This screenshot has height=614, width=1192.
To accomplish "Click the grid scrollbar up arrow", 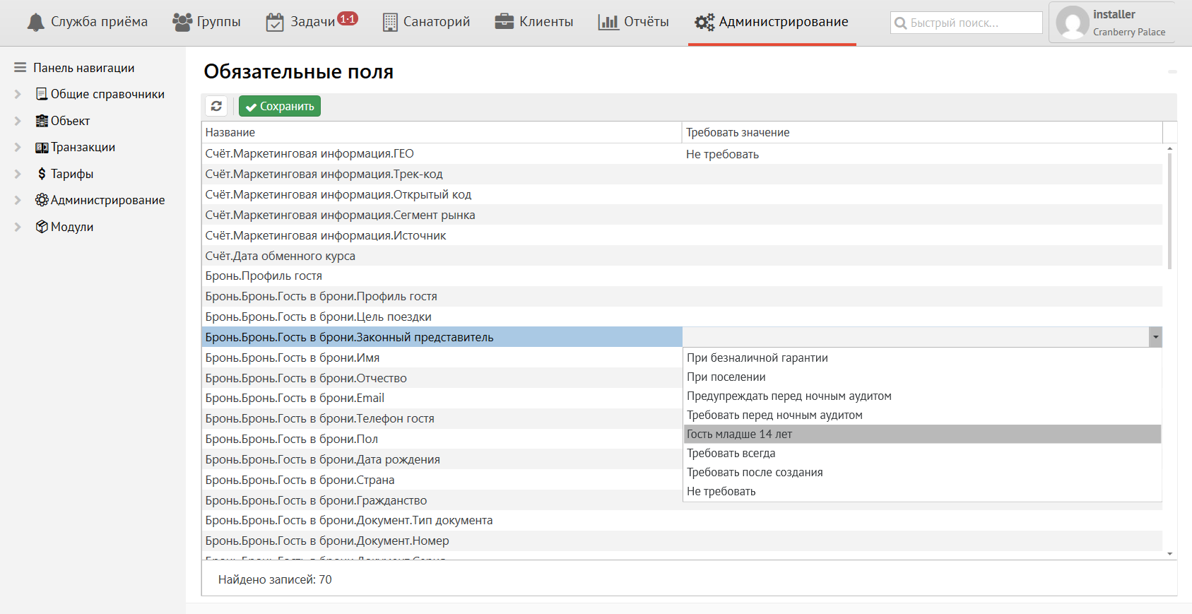I will point(1170,148).
